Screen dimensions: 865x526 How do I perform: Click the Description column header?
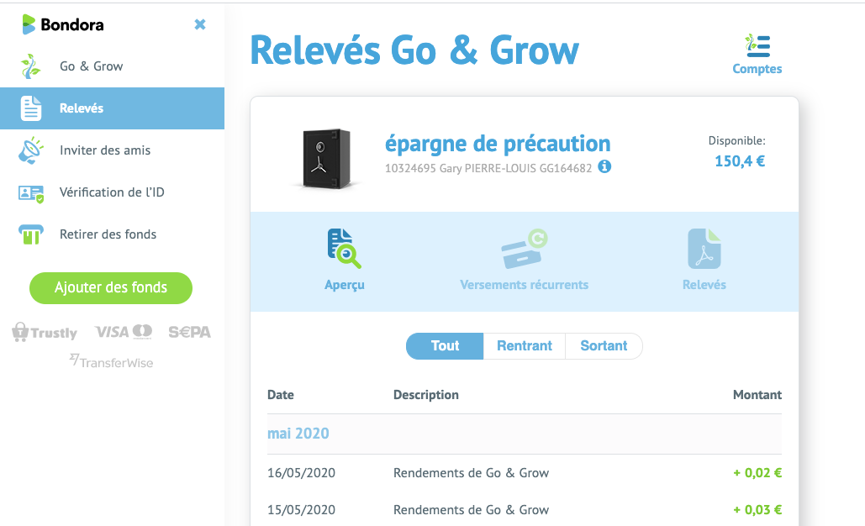click(426, 395)
